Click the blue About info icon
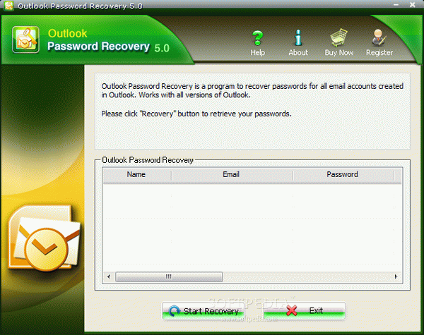 (298, 37)
